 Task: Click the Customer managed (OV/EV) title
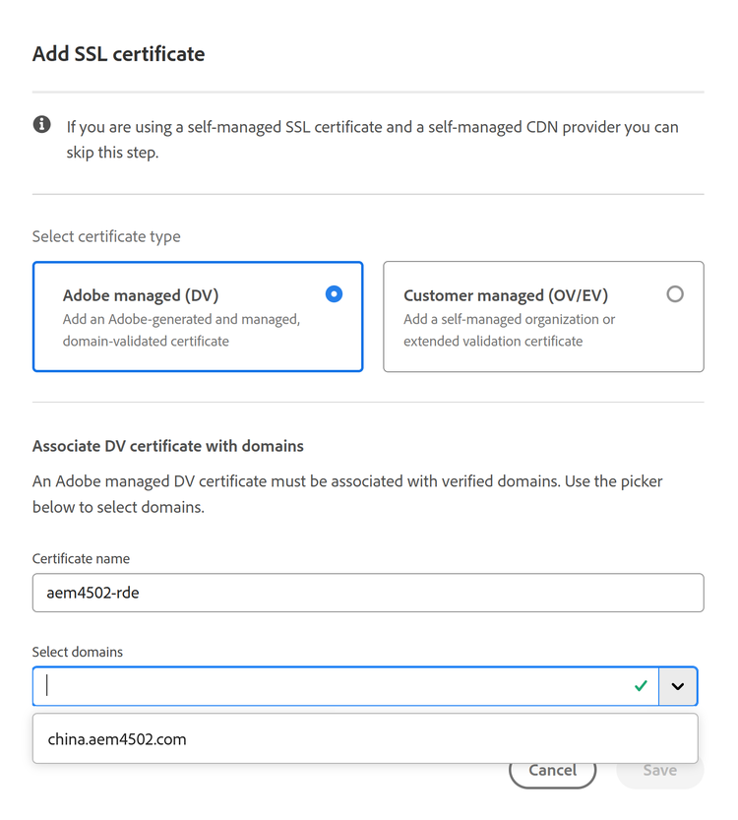point(506,295)
